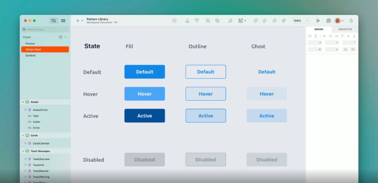The image size is (378, 183).
Task: Click the Group toolbar icon
Action: 208,21
